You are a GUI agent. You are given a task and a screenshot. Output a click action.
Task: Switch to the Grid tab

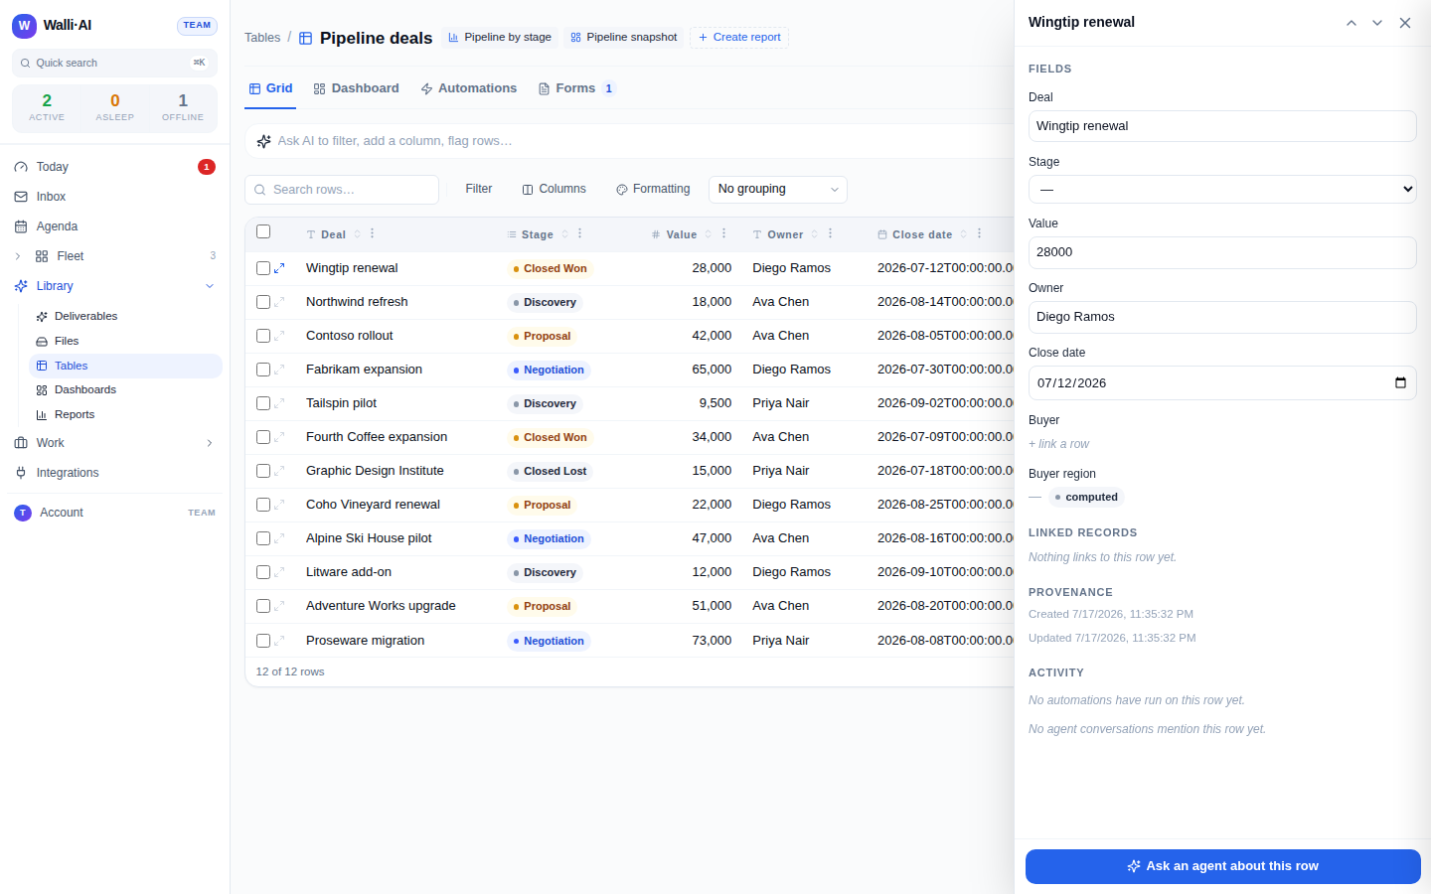(x=270, y=88)
